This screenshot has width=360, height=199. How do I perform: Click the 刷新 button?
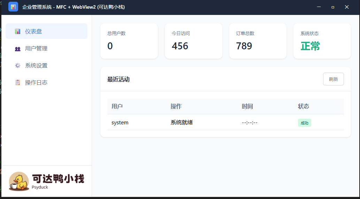point(334,79)
